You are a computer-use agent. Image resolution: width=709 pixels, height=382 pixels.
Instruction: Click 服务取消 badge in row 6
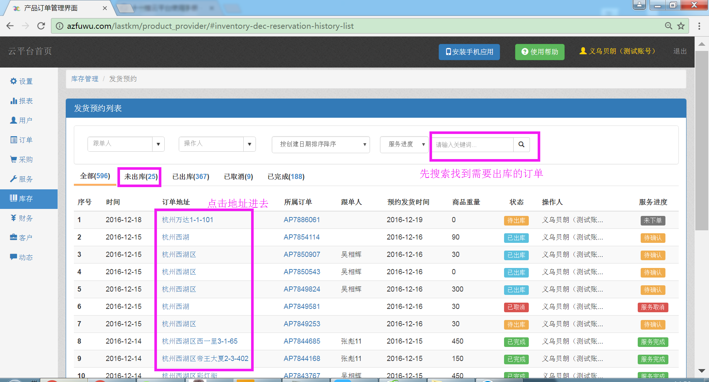(x=653, y=307)
